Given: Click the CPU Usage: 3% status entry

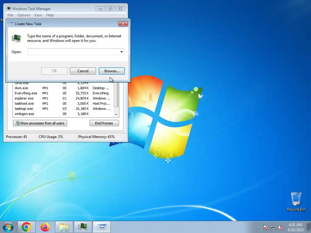Looking at the screenshot, I should 51,137.
